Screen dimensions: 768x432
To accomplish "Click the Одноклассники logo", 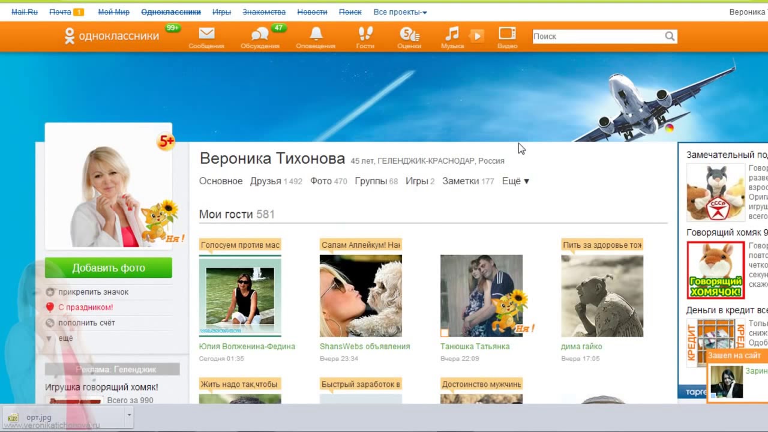I will [x=112, y=36].
